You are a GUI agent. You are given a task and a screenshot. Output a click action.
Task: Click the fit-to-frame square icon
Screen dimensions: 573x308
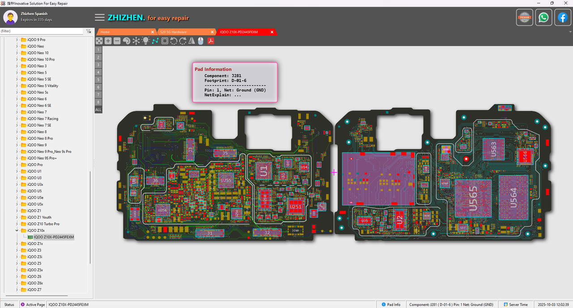pos(165,41)
